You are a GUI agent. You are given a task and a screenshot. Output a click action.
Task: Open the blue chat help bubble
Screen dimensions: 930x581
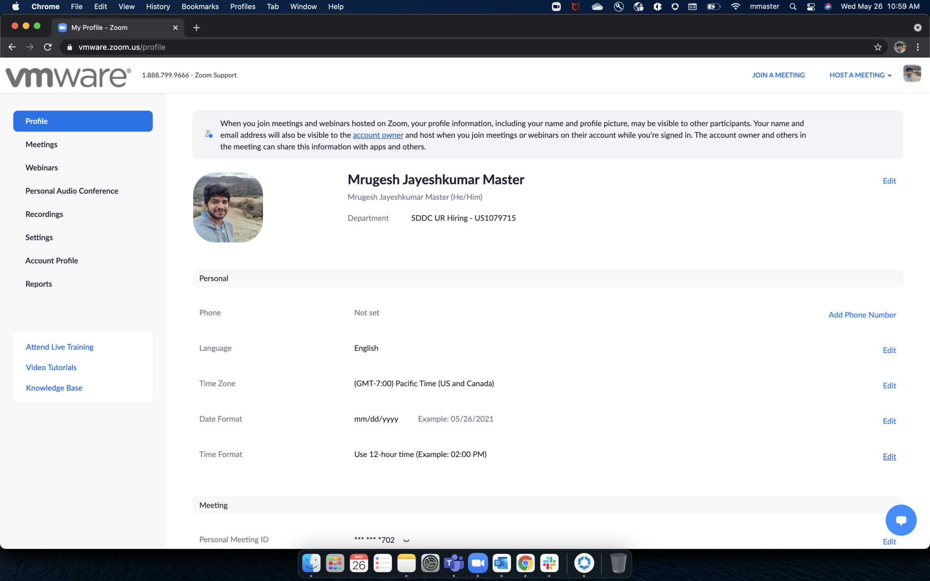coord(901,520)
